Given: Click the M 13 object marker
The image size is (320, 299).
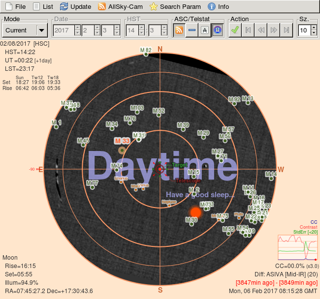Looking at the screenshot, I should pyautogui.click(x=248, y=103).
